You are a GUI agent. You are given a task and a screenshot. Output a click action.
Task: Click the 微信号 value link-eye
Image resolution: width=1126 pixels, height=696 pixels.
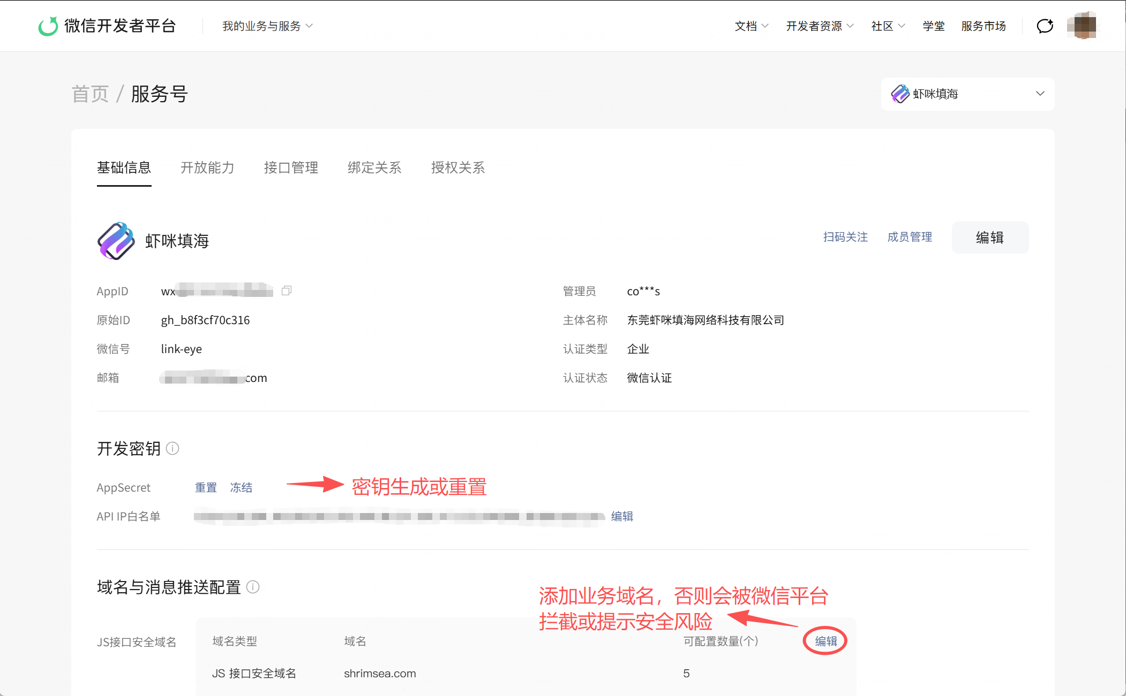point(182,349)
